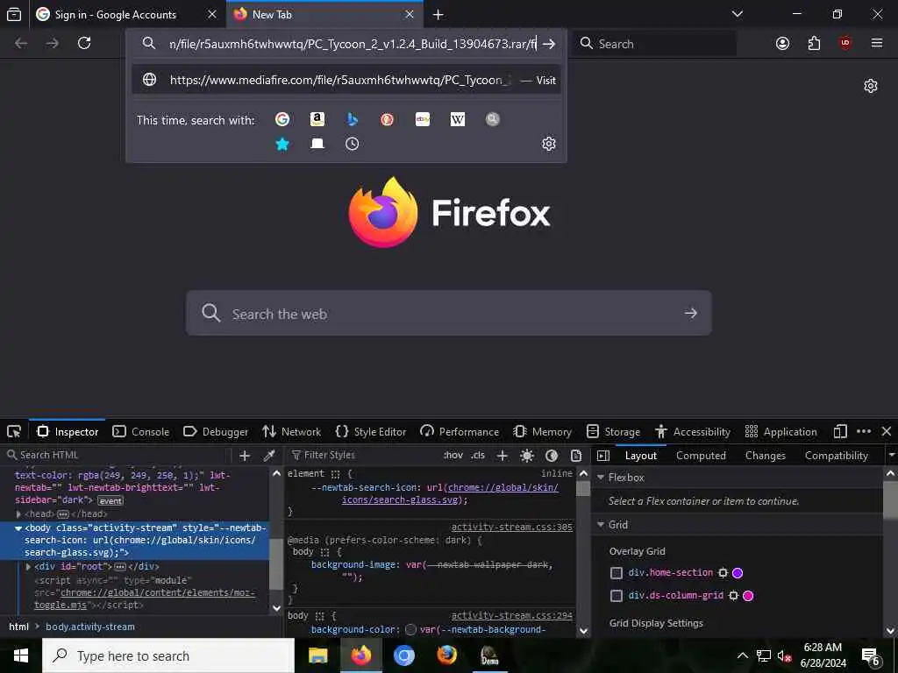The height and width of the screenshot is (673, 898).
Task: Open activity-stream.css:294 source link
Action: click(511, 616)
